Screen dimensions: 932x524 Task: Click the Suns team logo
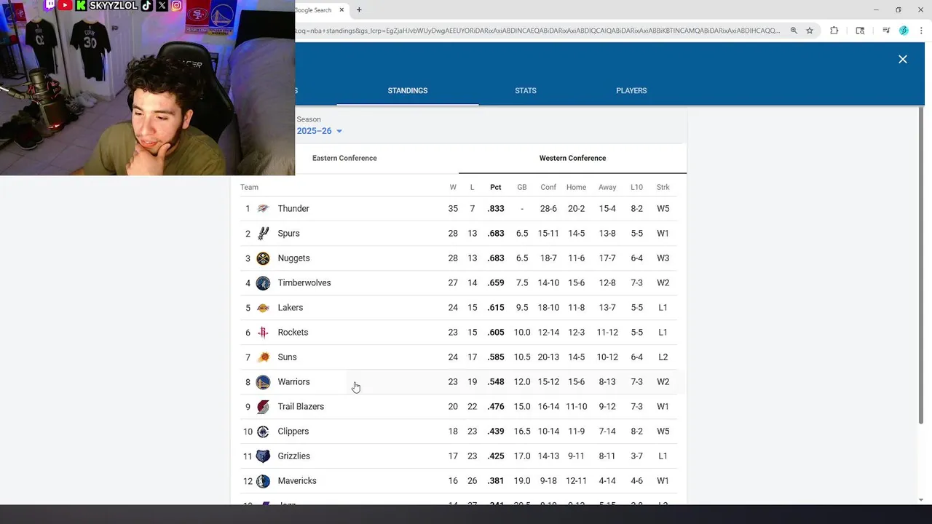(x=263, y=357)
